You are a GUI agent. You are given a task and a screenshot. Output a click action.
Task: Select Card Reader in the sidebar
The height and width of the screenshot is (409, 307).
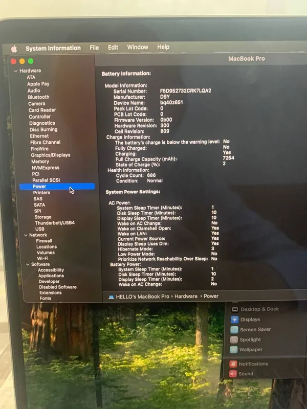point(42,110)
